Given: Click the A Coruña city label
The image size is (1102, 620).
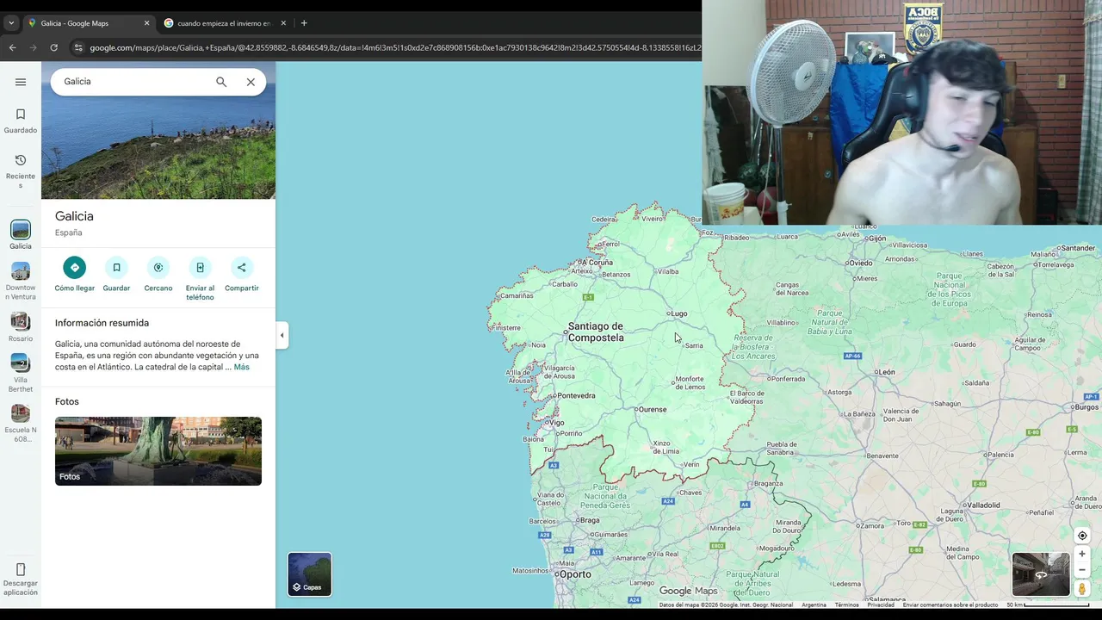Looking at the screenshot, I should pyautogui.click(x=597, y=262).
